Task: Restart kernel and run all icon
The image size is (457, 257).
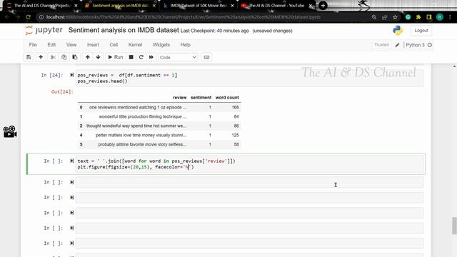Action: (x=151, y=57)
